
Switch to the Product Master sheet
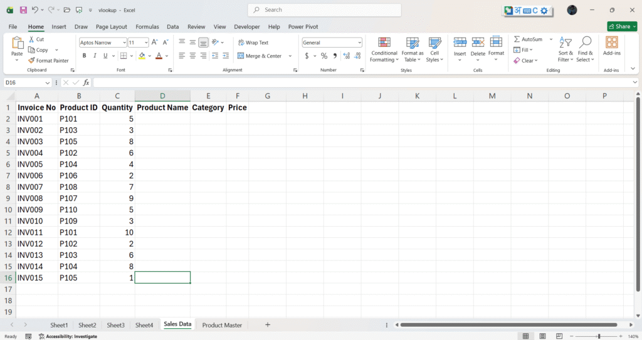(222, 325)
